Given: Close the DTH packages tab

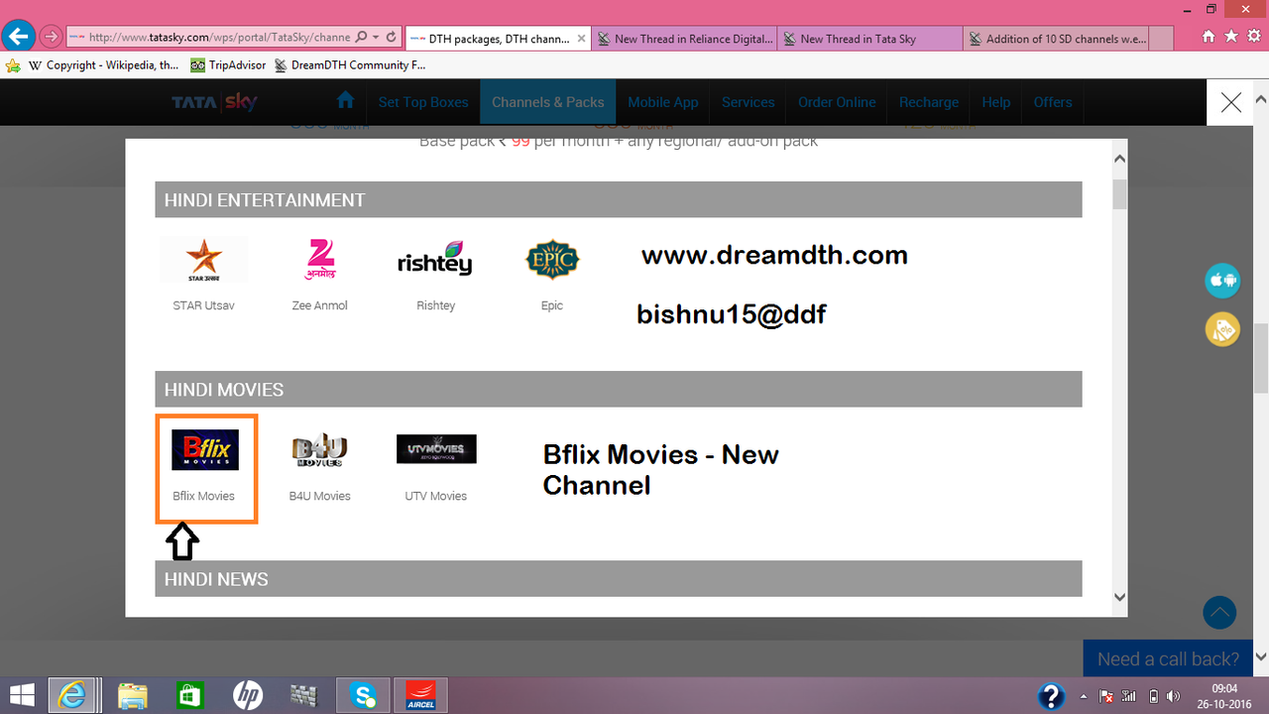Looking at the screenshot, I should coord(582,39).
